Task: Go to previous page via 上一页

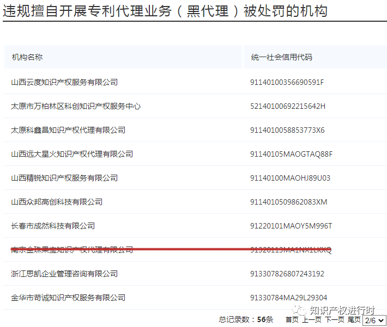Action: (312, 320)
